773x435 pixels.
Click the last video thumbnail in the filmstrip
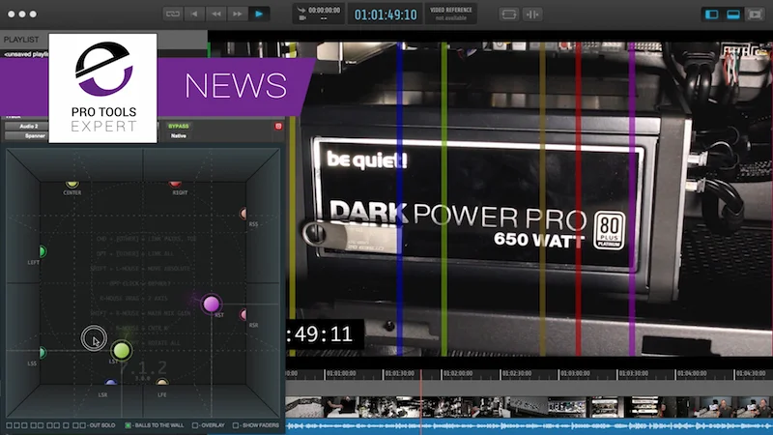pos(755,407)
